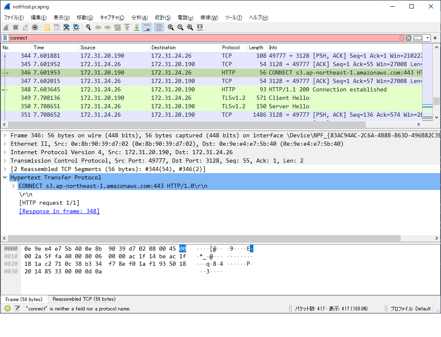The width and height of the screenshot is (441, 337).
Task: Click the expert information yellow circle icon
Action: 8,308
